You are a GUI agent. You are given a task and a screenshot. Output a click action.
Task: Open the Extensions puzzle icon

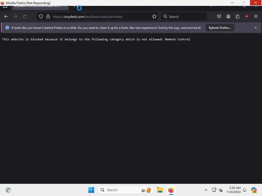point(237,16)
